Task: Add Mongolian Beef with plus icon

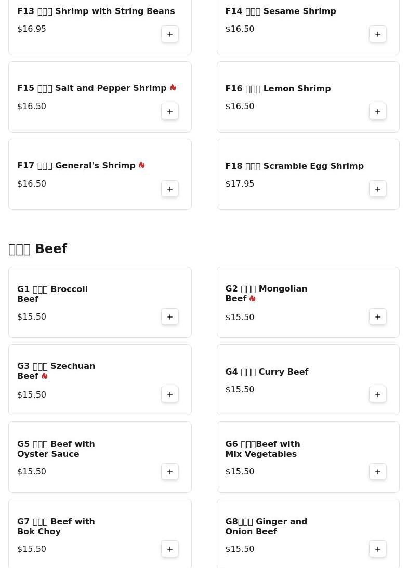Action: click(378, 317)
